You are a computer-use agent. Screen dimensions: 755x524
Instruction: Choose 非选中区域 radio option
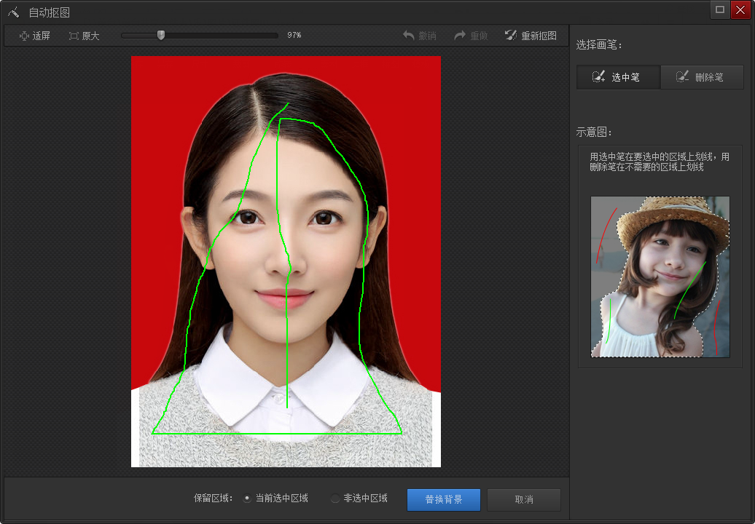(359, 499)
